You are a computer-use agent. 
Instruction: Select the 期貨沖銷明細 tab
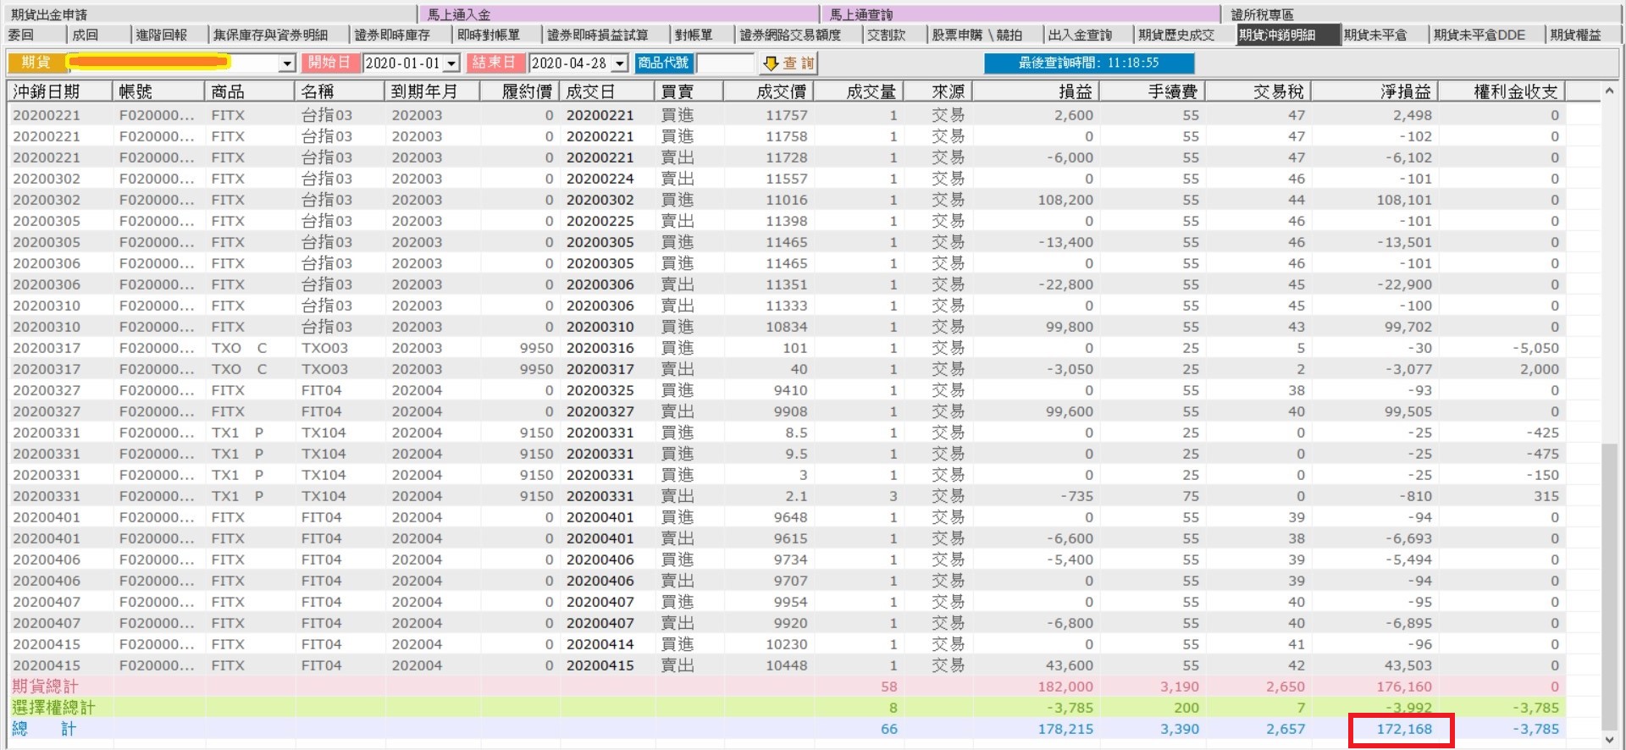click(x=1286, y=35)
